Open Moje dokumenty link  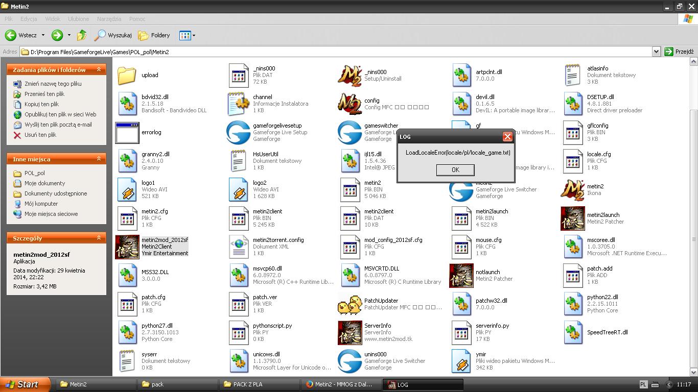45,183
